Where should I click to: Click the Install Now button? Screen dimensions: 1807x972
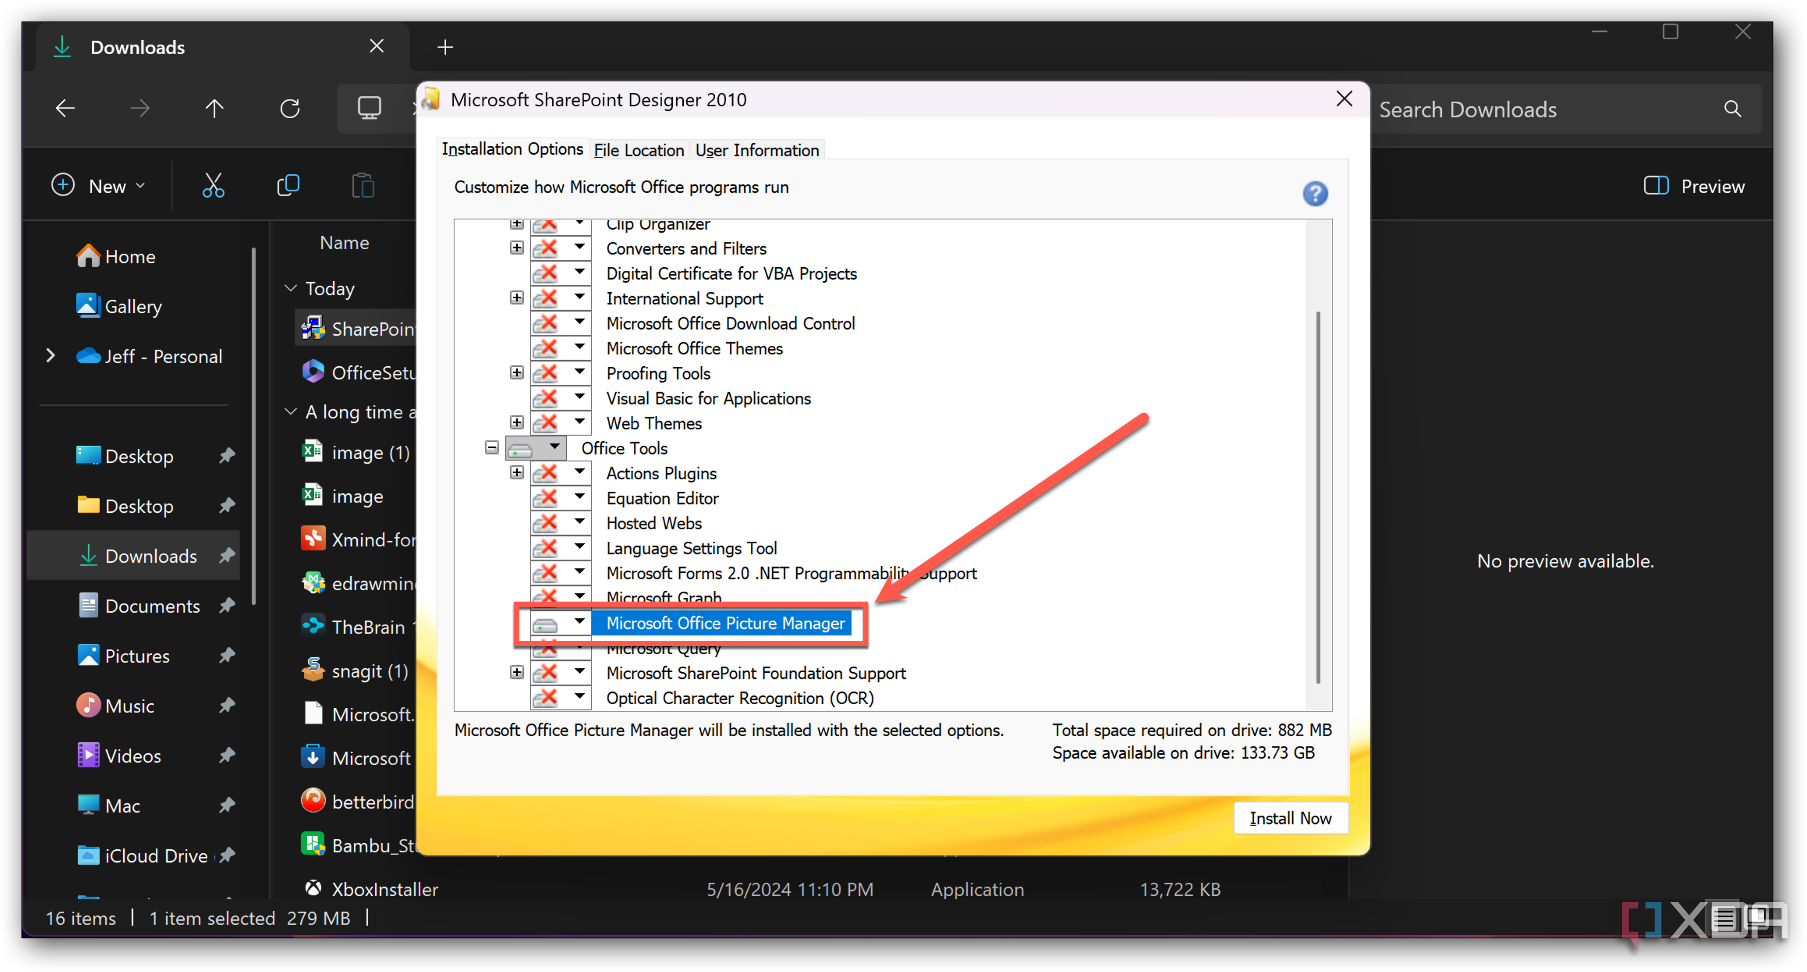[x=1291, y=818]
